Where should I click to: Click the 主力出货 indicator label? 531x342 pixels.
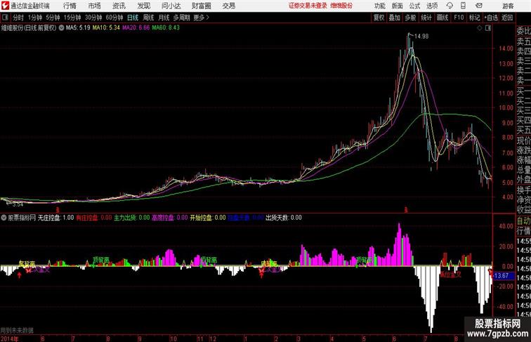[x=126, y=218]
